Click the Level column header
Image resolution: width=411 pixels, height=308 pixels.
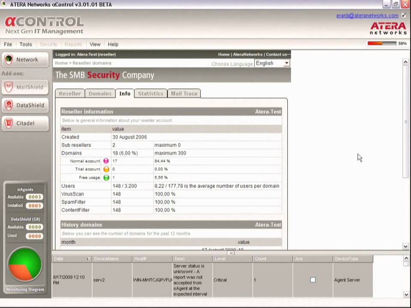click(232, 259)
